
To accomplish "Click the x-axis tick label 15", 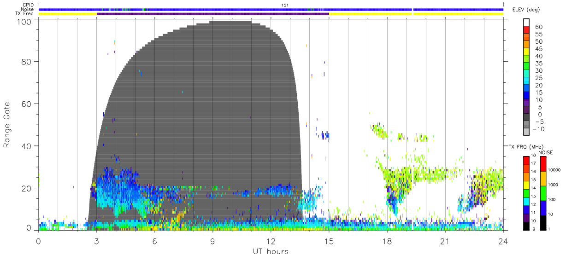I will pyautogui.click(x=329, y=241).
